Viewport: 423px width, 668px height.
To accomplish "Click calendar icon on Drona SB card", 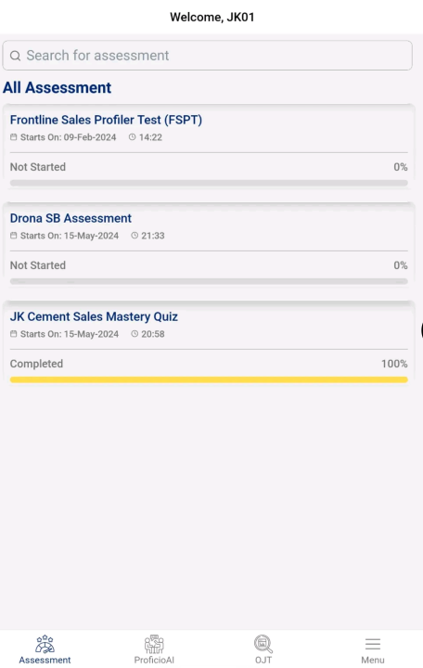I will tap(14, 236).
